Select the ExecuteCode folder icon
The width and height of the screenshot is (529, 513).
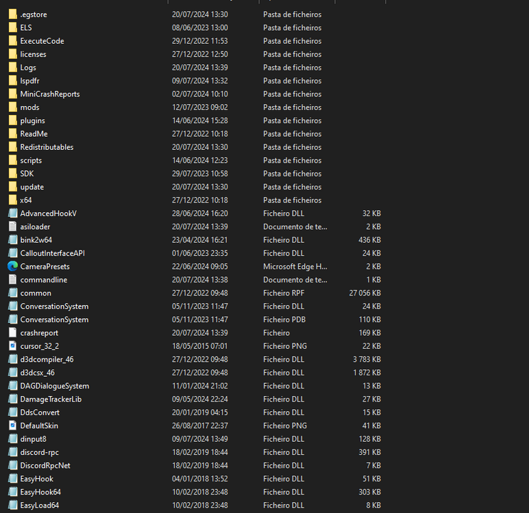click(x=12, y=41)
